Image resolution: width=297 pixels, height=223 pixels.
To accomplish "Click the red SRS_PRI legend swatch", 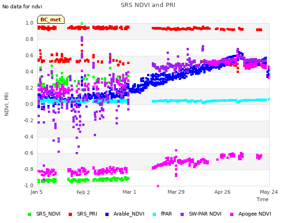I will [70, 214].
